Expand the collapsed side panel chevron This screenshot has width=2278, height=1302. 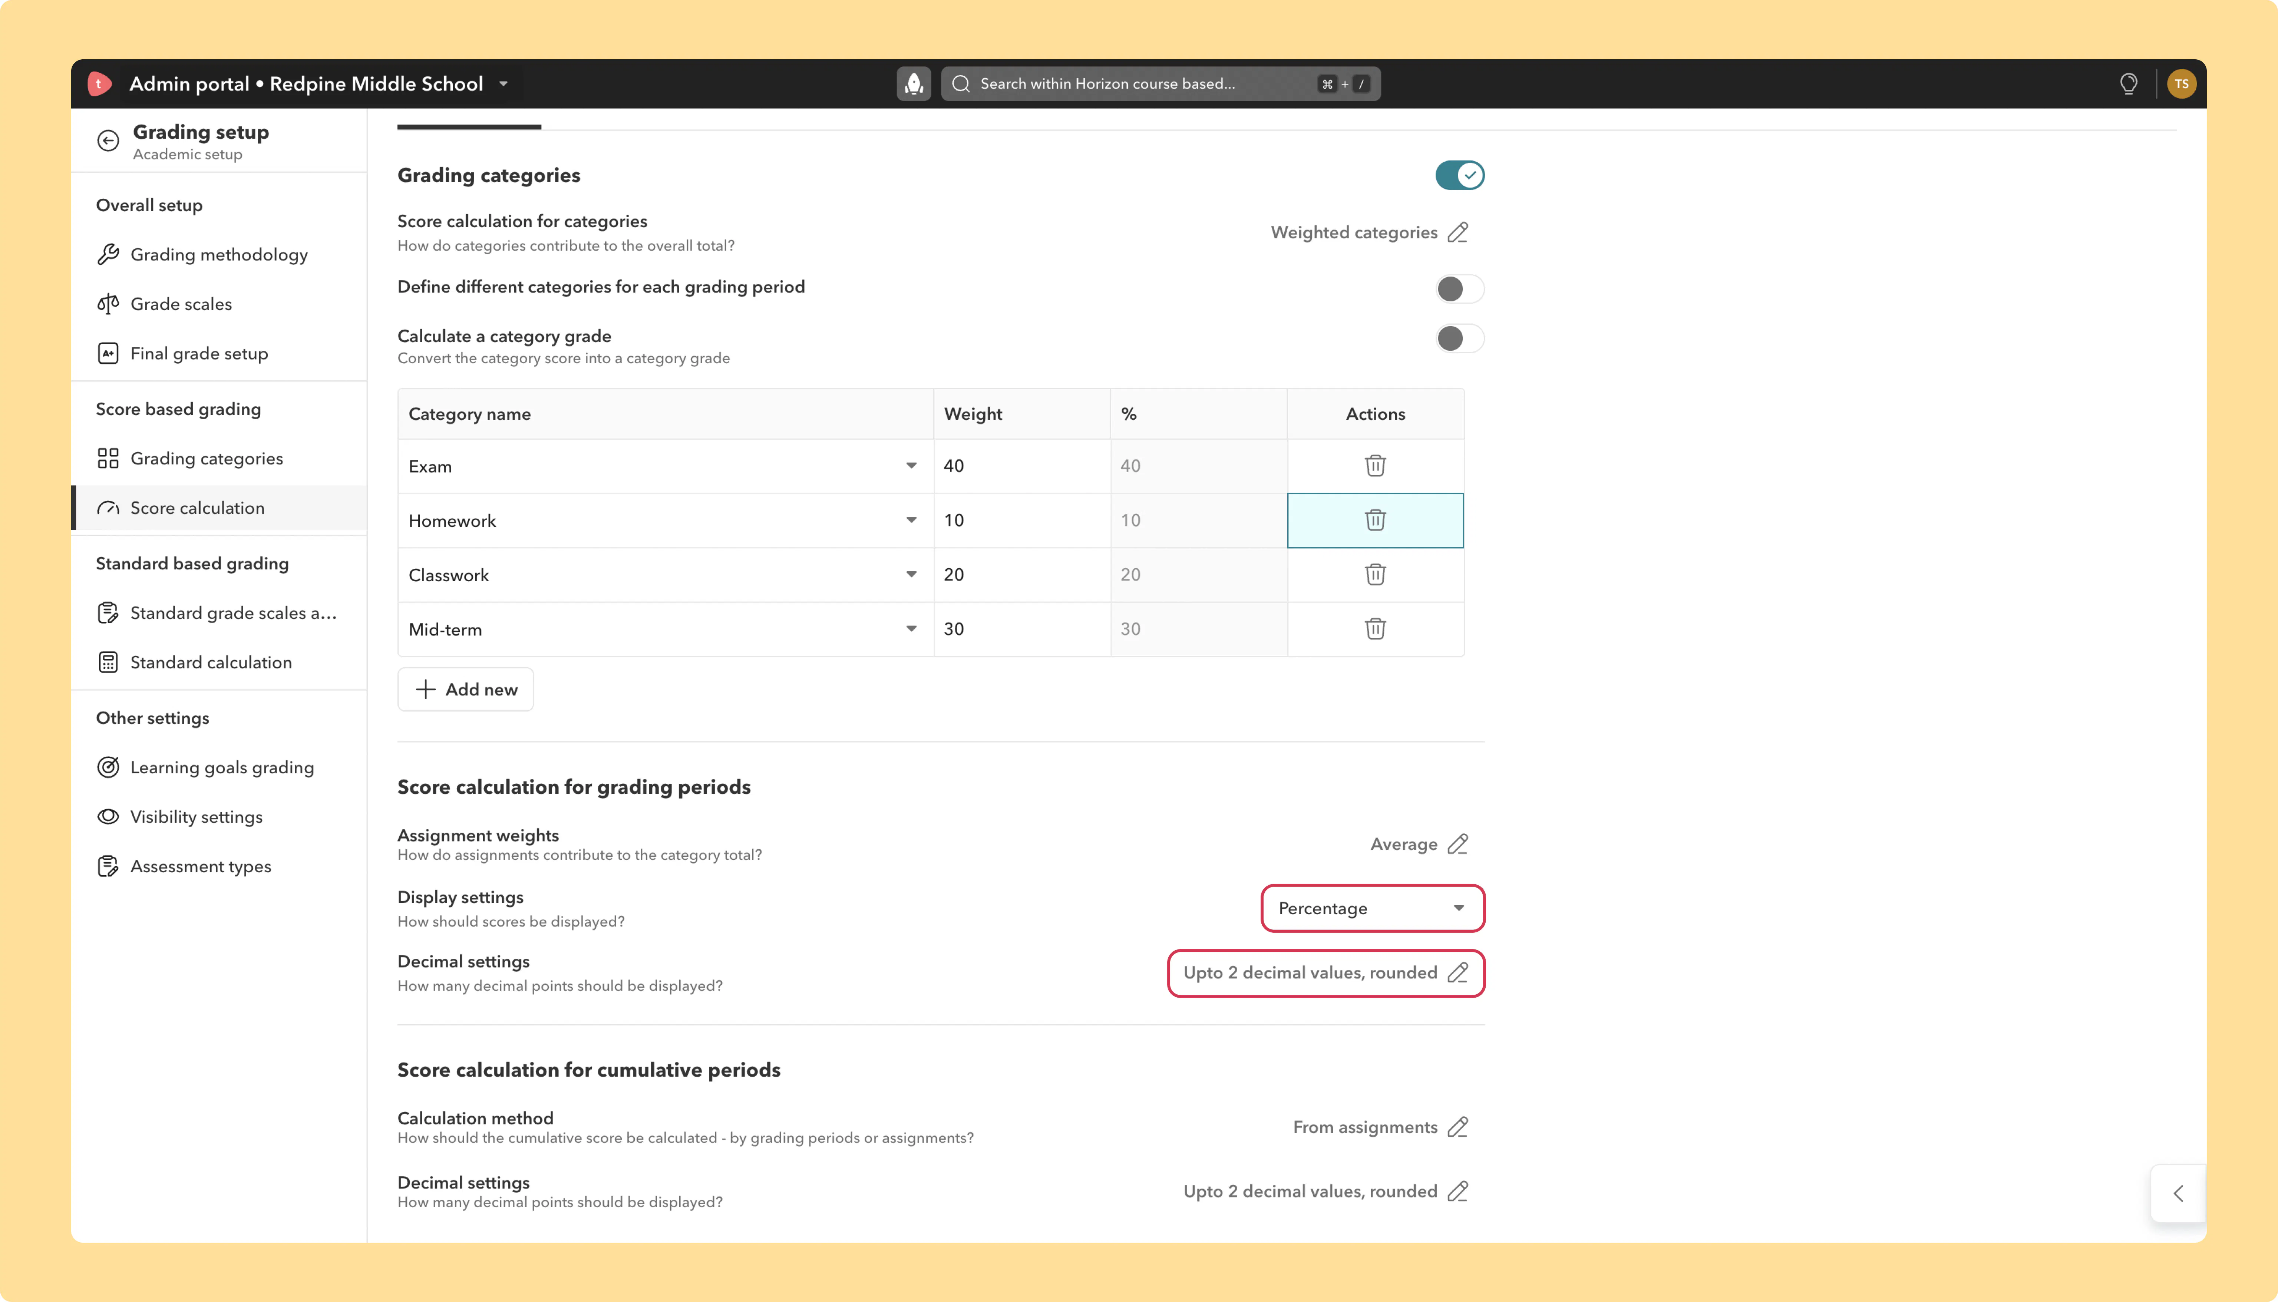(2179, 1193)
